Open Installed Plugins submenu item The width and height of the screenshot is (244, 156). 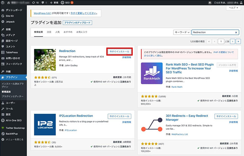tap(13, 85)
